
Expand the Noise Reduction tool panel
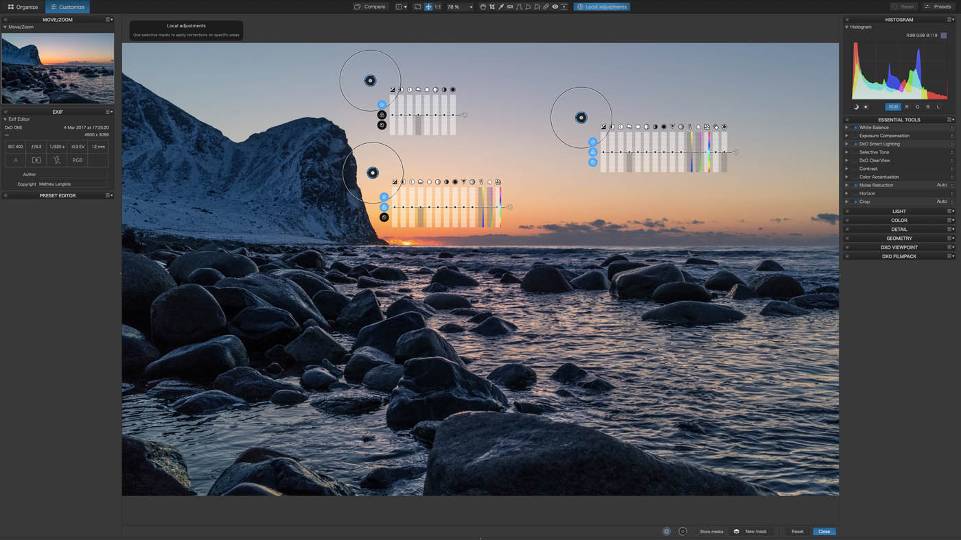point(846,184)
